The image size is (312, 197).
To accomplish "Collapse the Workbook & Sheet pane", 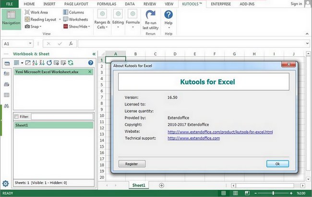I will [94, 54].
